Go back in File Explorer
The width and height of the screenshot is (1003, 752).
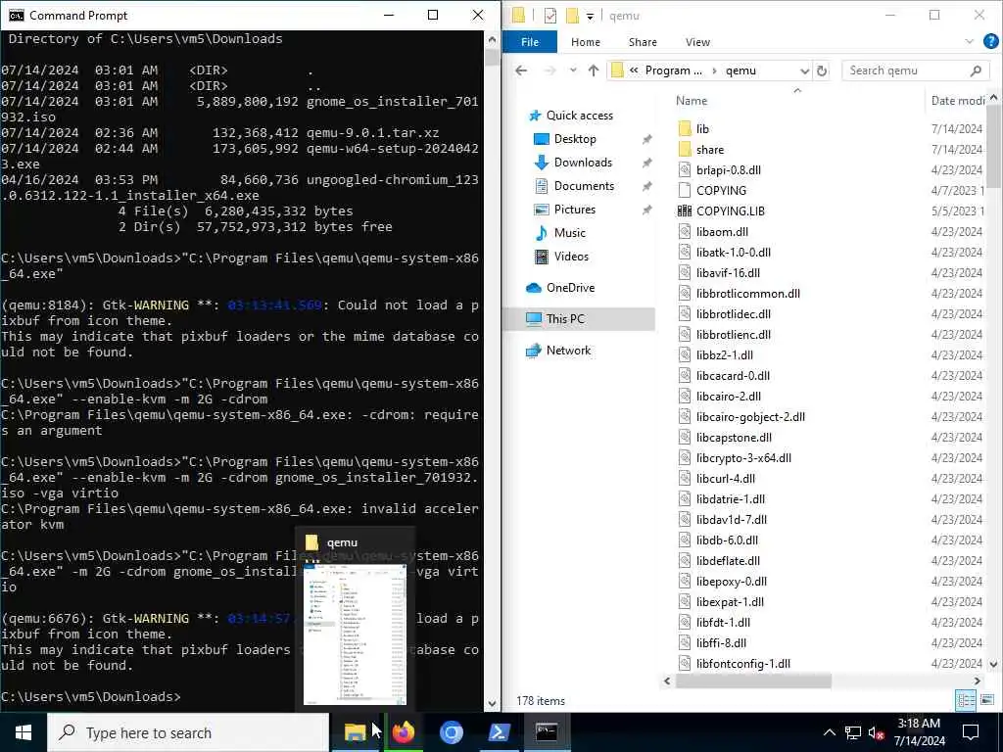[521, 70]
